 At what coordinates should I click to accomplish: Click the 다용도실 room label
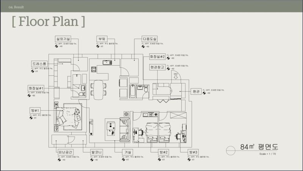click(x=150, y=39)
